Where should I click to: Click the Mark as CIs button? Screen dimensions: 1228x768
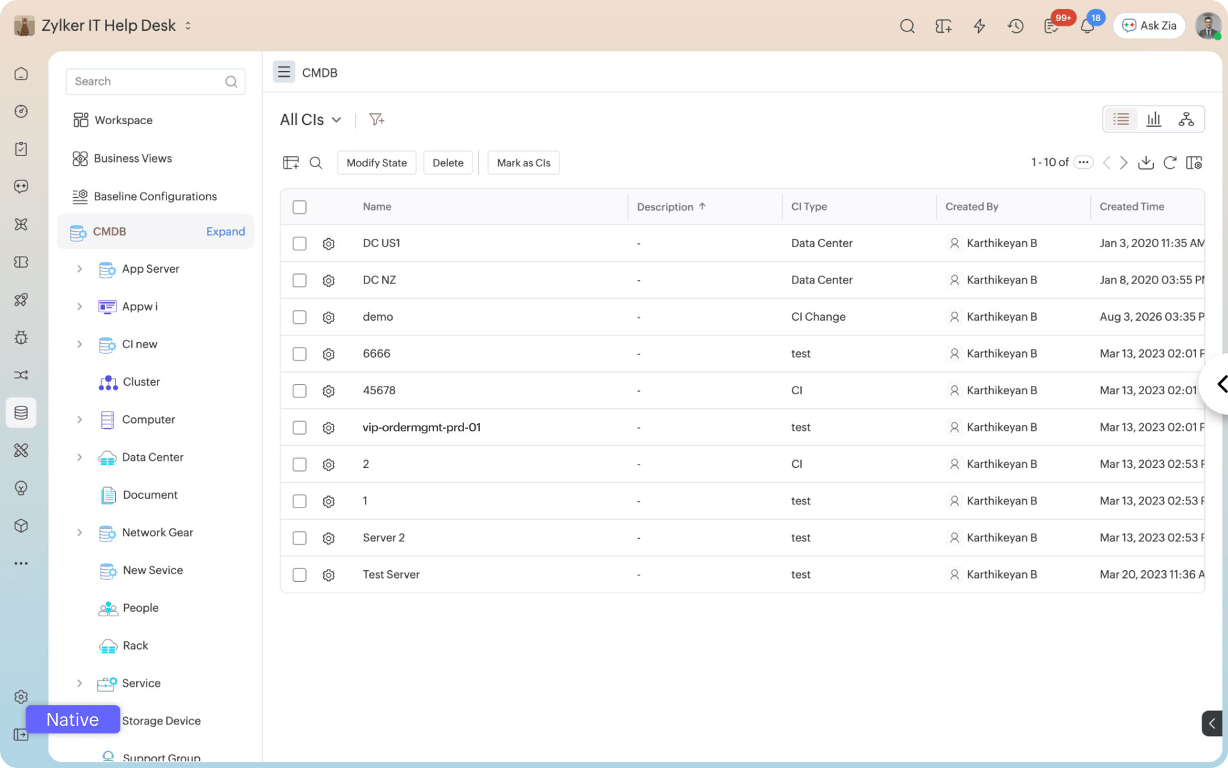pyautogui.click(x=523, y=163)
